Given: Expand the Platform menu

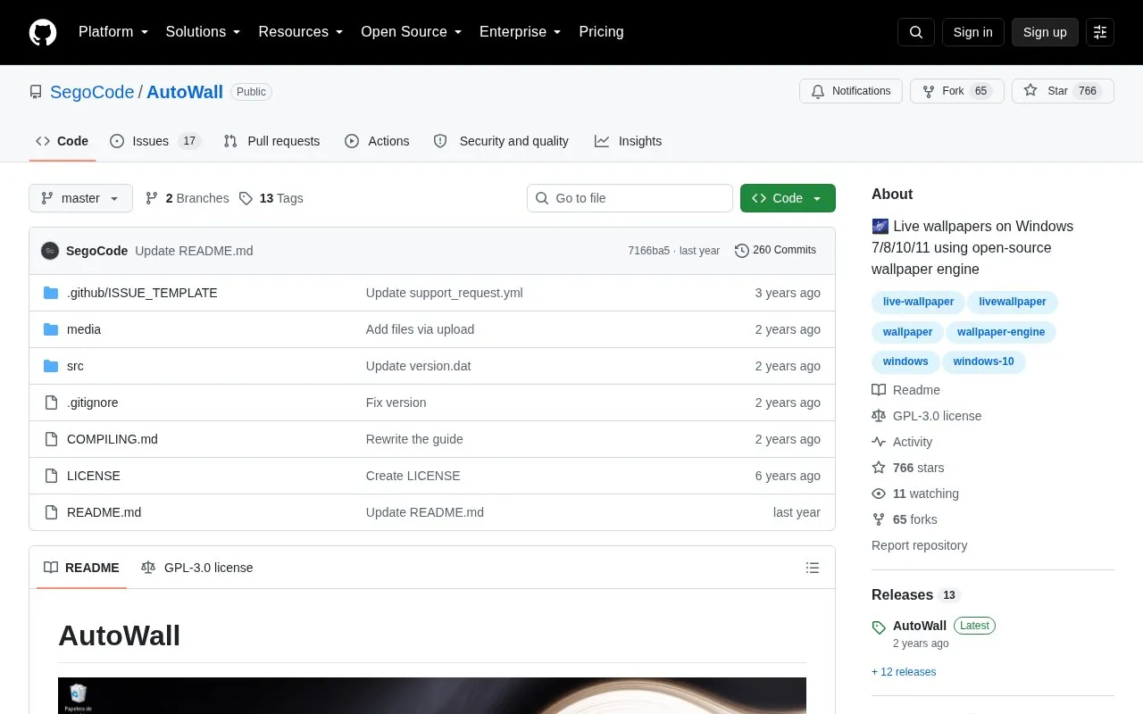Looking at the screenshot, I should [x=113, y=32].
